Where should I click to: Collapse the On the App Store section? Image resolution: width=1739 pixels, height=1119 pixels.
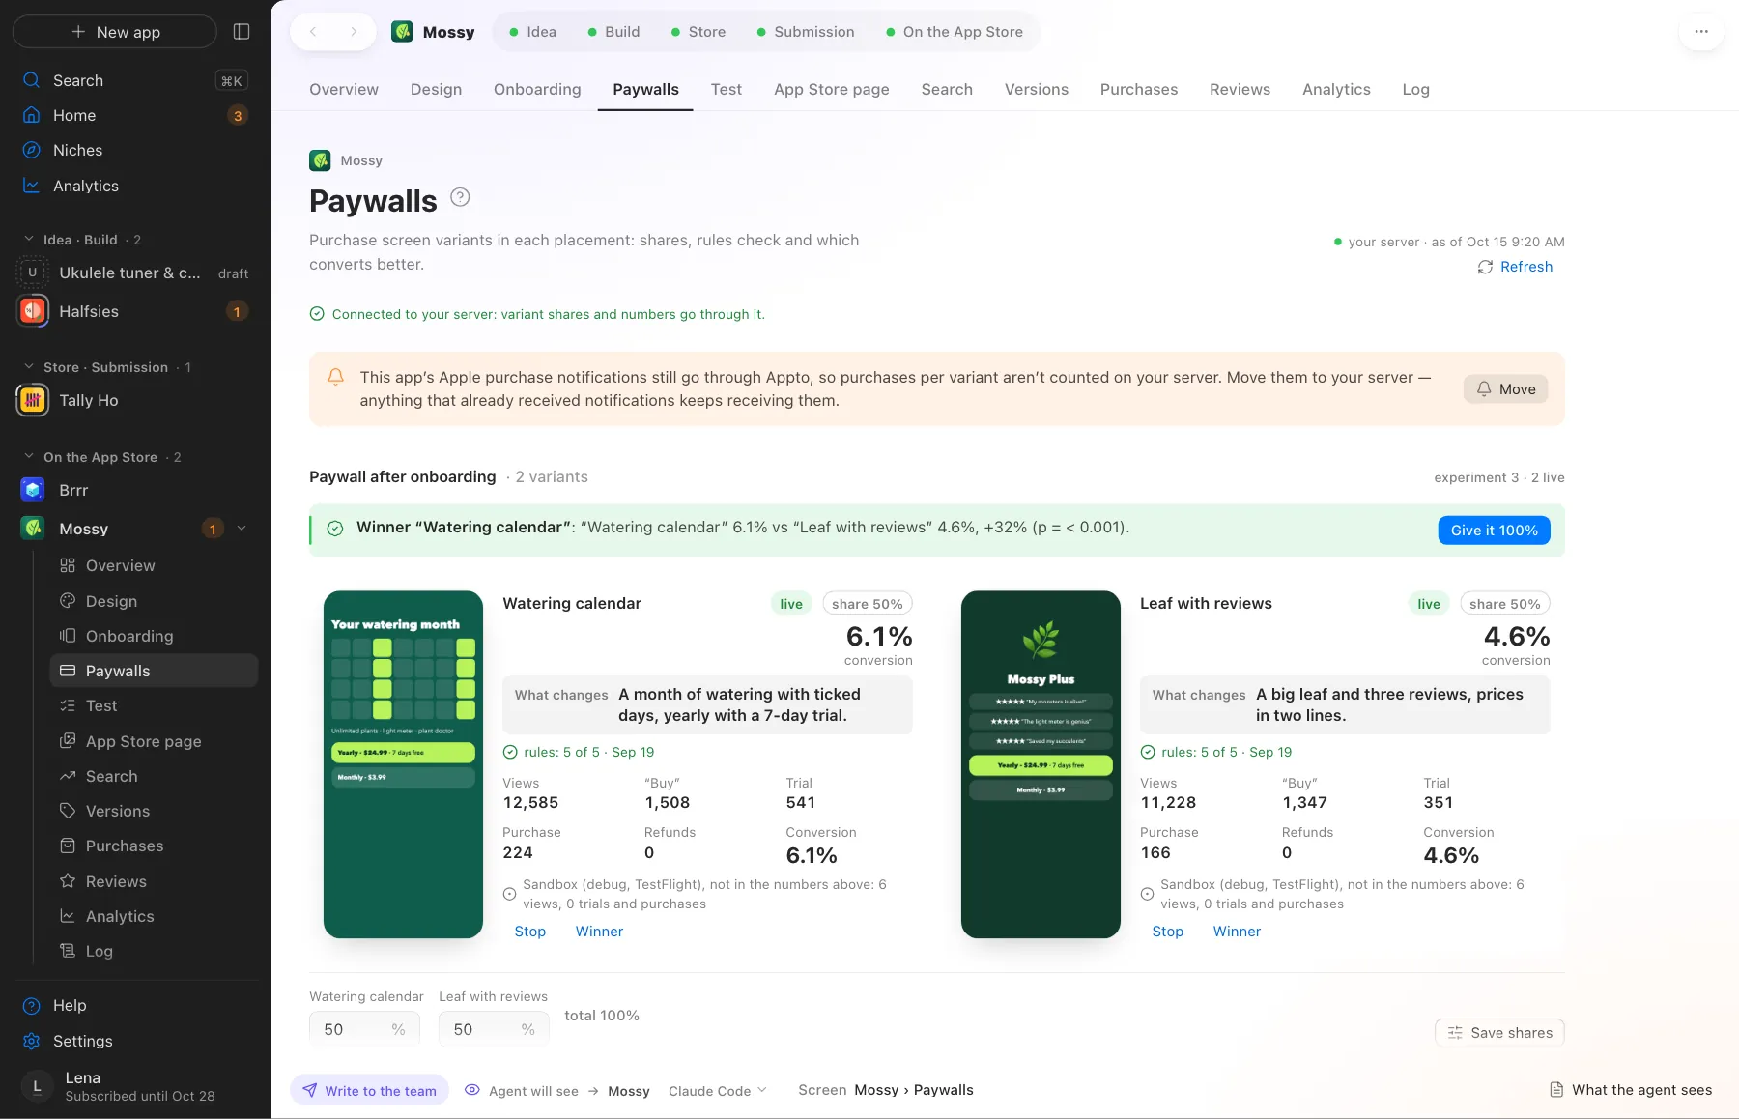coord(29,456)
